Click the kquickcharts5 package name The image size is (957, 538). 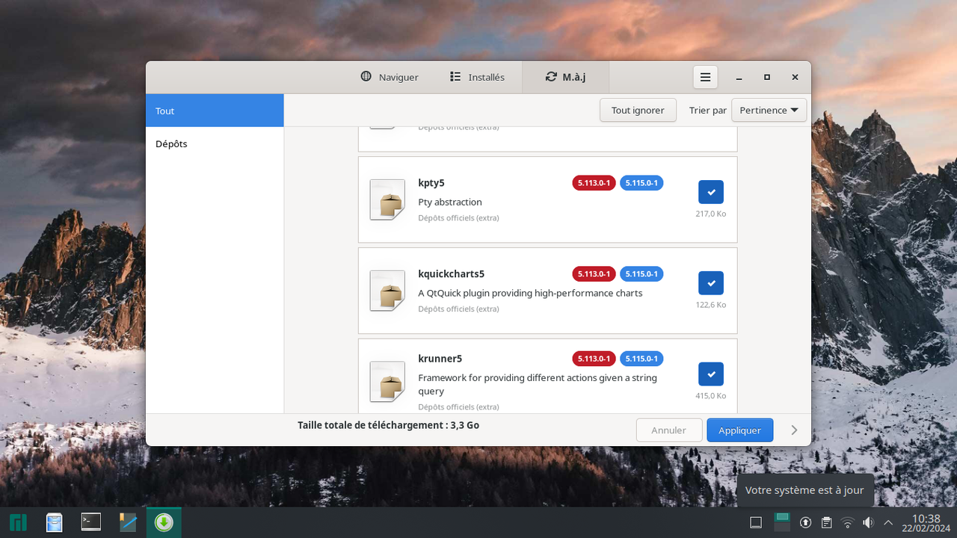452,274
